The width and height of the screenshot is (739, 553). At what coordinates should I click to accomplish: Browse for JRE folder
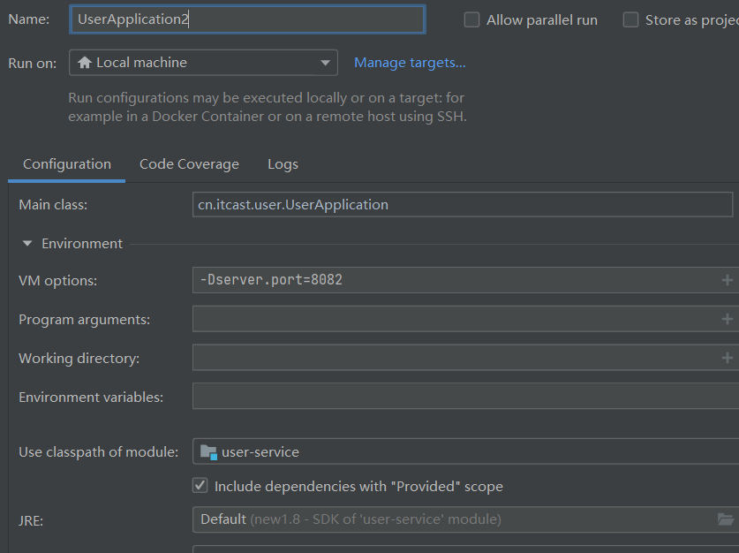pos(726,519)
